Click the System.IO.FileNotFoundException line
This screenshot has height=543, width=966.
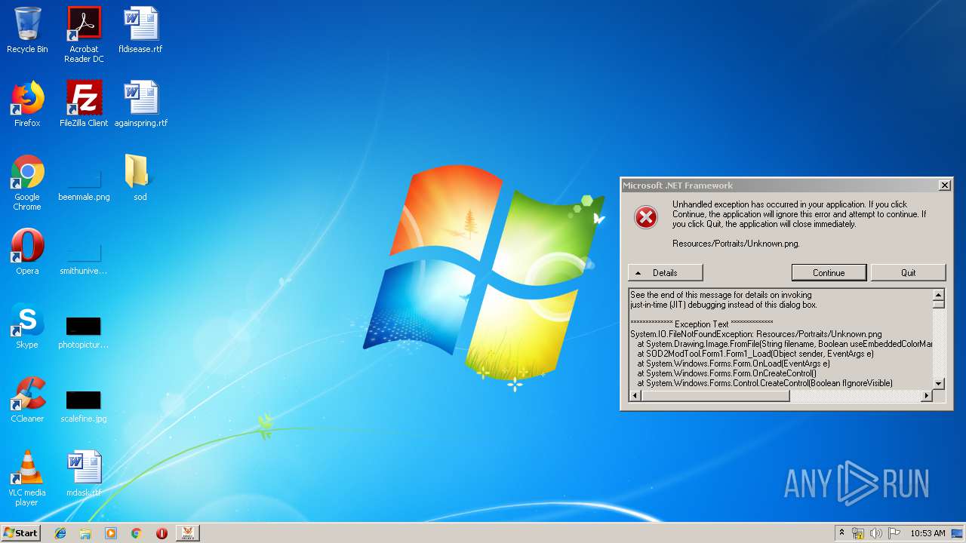click(x=755, y=334)
